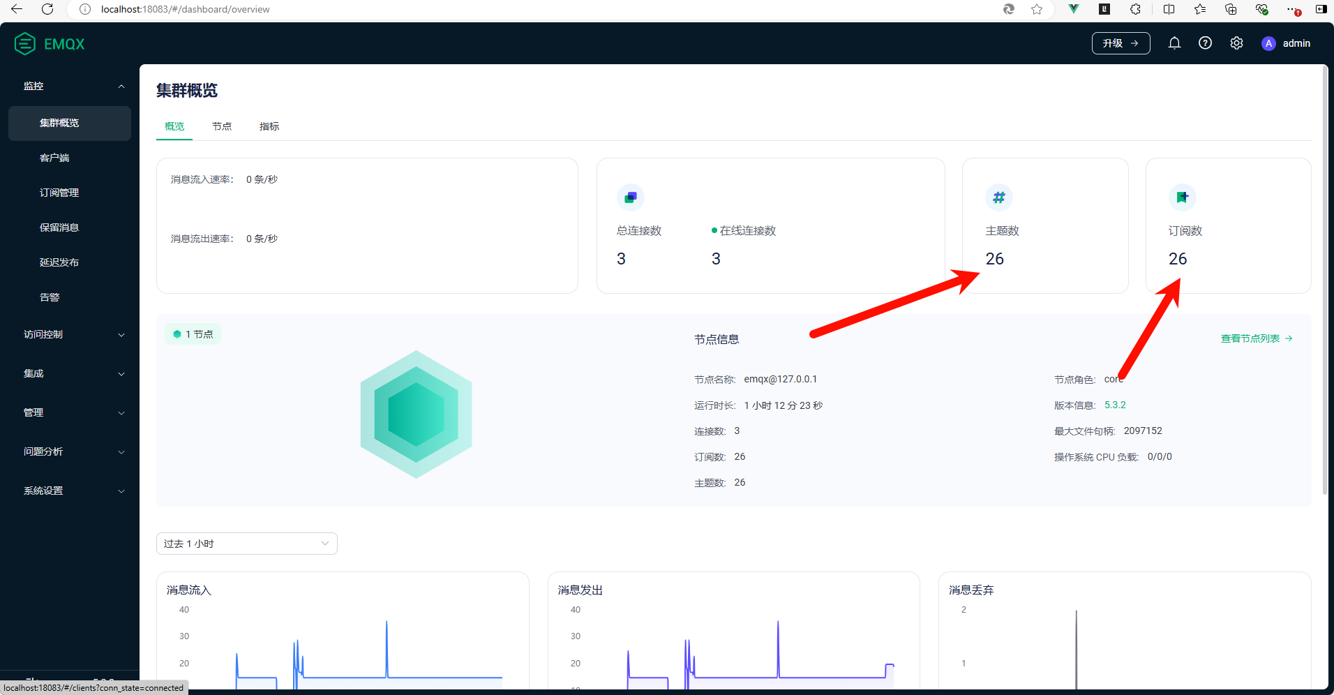
Task: Open the settings gear in header
Action: [x=1236, y=43]
